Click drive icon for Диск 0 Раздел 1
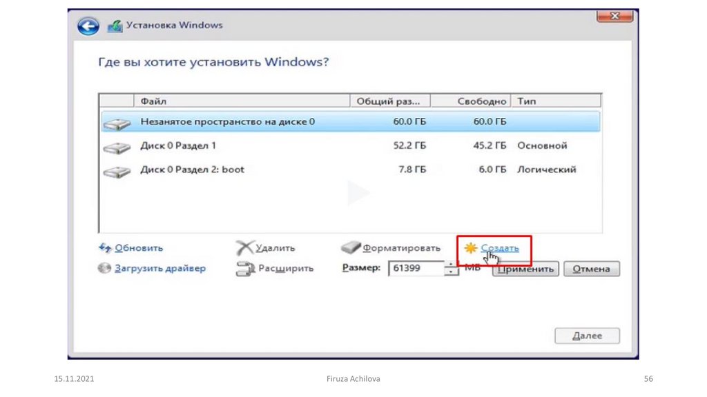The width and height of the screenshot is (707, 397). click(117, 147)
